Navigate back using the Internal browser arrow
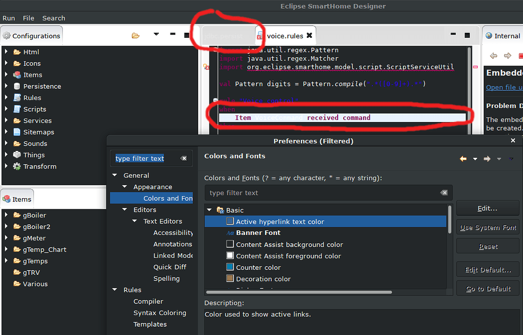The height and width of the screenshot is (335, 523). pyautogui.click(x=492, y=55)
